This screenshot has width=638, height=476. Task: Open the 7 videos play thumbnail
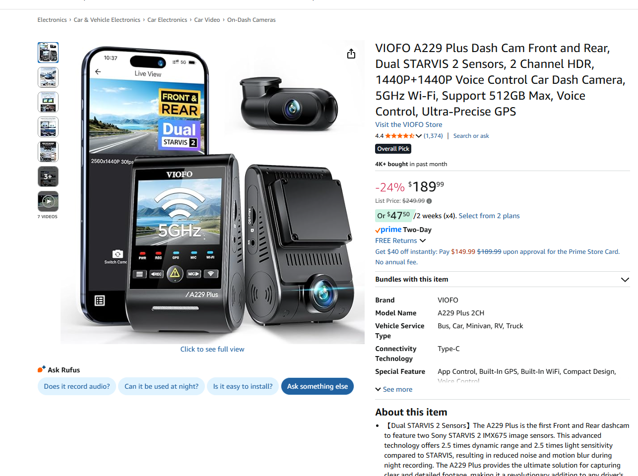tap(48, 201)
